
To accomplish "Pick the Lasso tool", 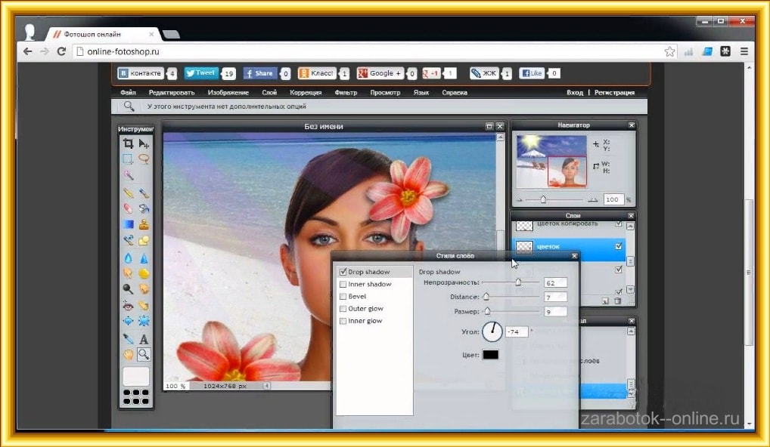I will [x=144, y=159].
